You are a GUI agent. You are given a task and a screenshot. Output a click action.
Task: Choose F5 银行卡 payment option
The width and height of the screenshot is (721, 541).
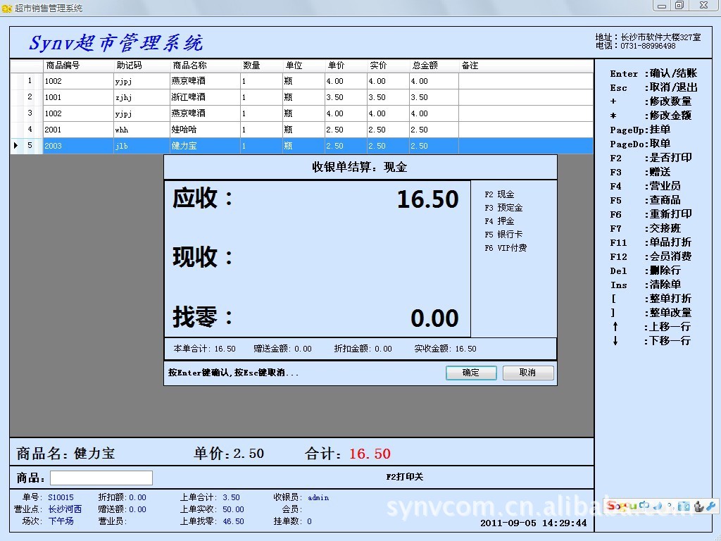[503, 235]
